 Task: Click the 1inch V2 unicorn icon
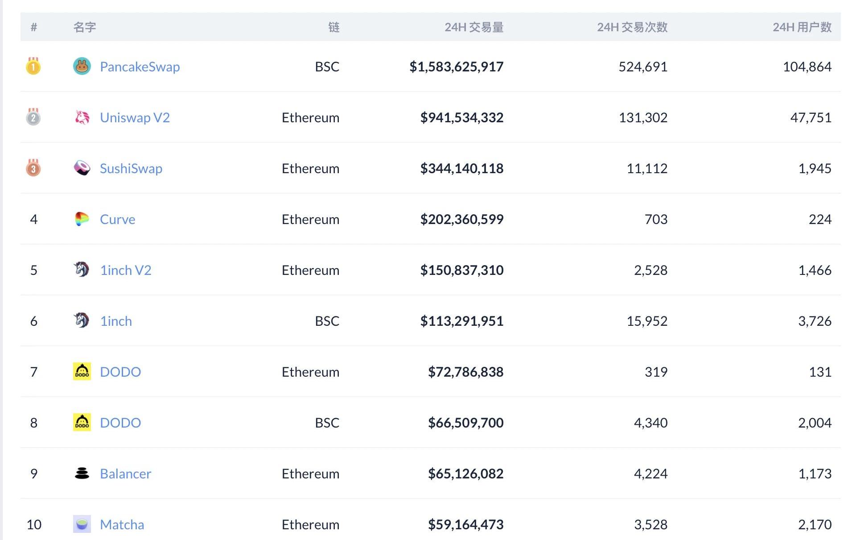pos(82,270)
